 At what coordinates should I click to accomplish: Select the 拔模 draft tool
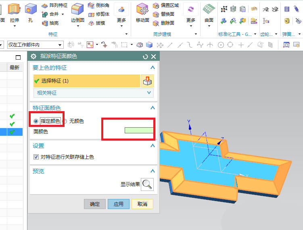[x=97, y=23]
